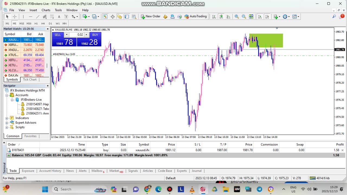347x195 pixels.
Task: Close order 81878431 with the X
Action: 342,150
